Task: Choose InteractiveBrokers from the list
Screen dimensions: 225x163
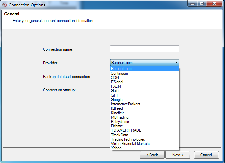Action: (x=125, y=104)
